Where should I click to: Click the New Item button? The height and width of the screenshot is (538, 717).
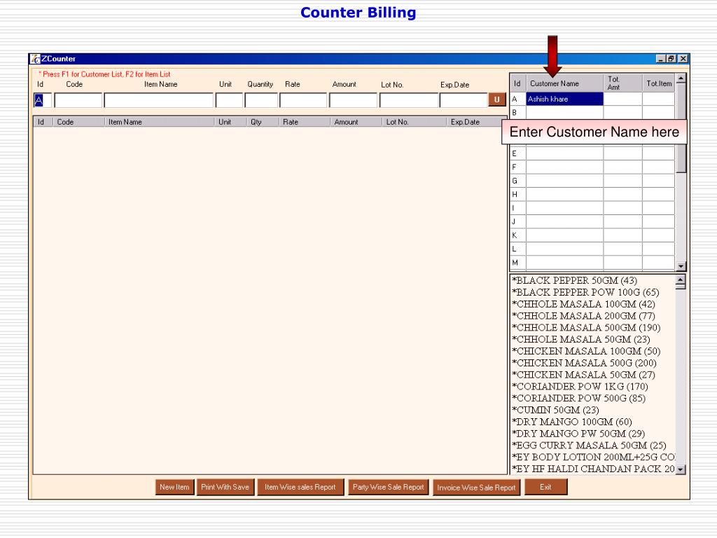[174, 488]
